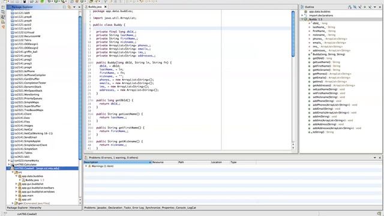384x216 pixels.
Task: Open the Outline view menu dropdown
Action: (x=374, y=7)
